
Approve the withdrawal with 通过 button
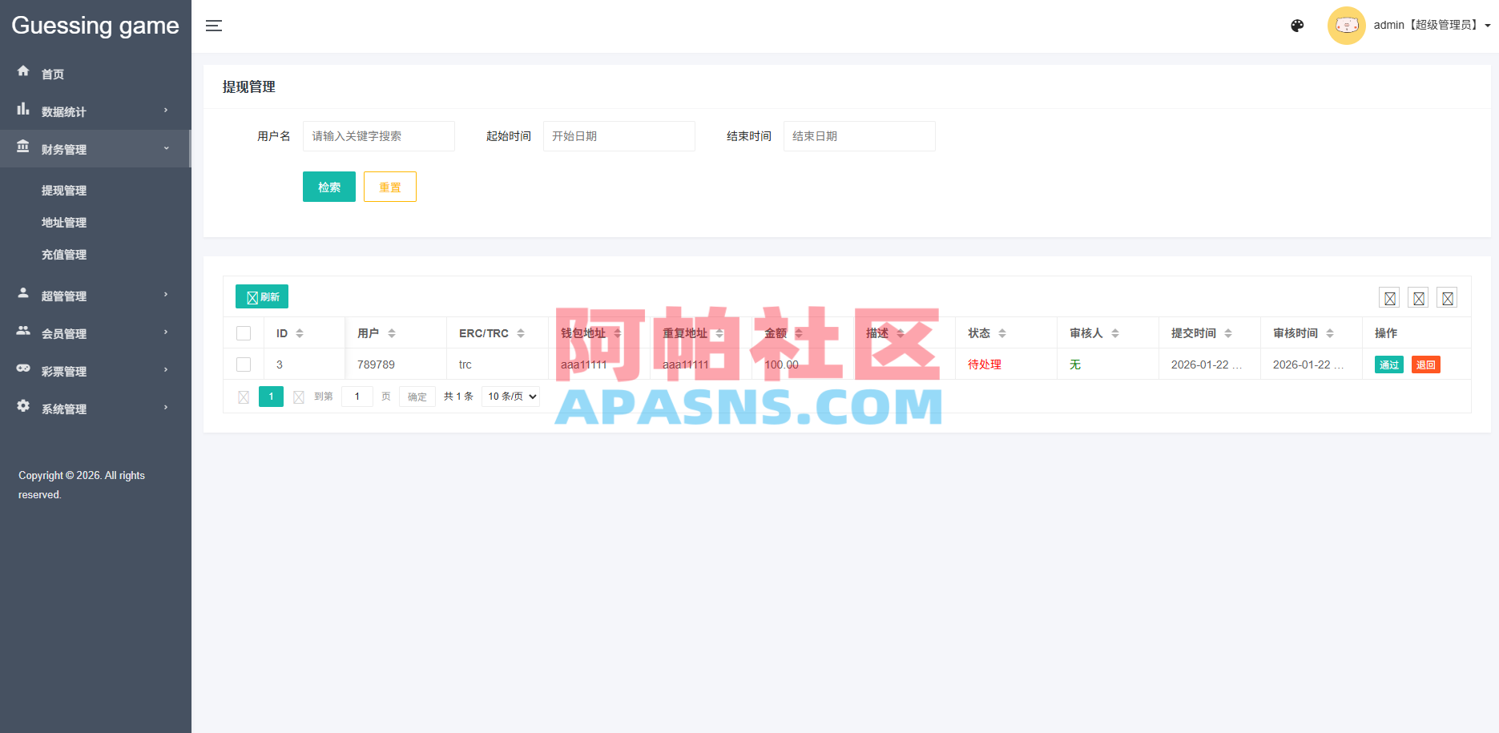coord(1389,364)
